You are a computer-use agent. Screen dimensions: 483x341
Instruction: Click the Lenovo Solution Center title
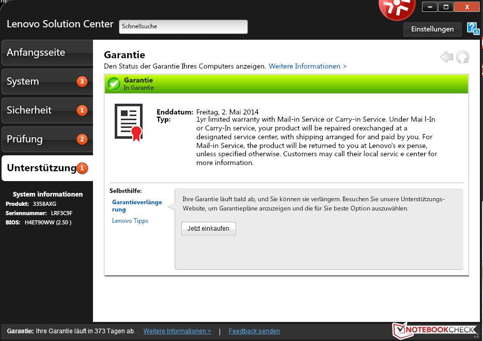60,24
